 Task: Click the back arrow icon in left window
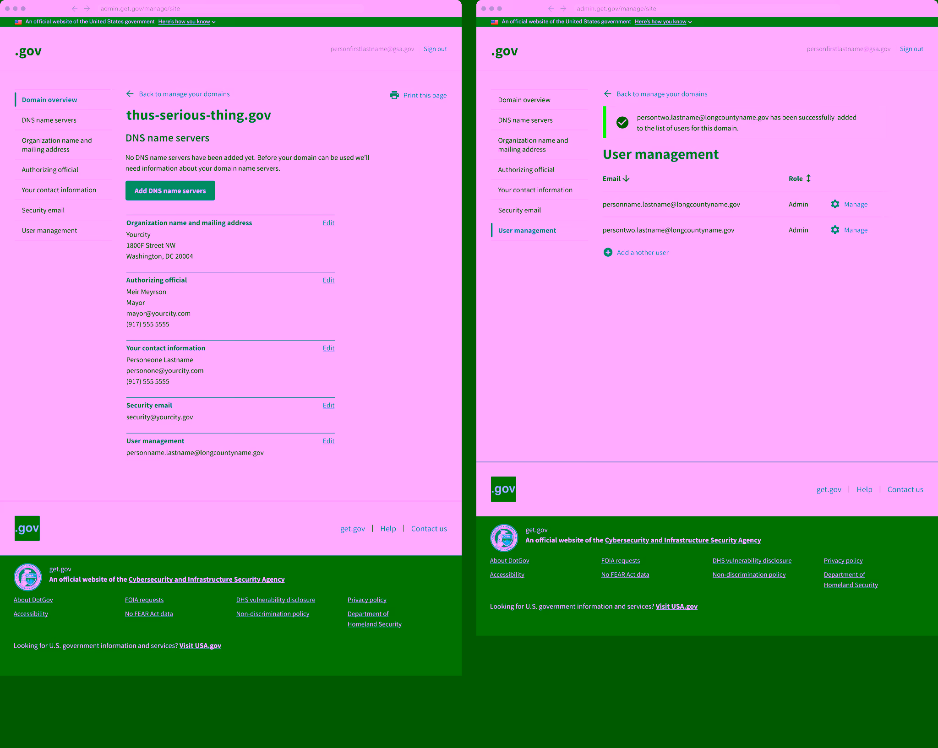(x=130, y=94)
